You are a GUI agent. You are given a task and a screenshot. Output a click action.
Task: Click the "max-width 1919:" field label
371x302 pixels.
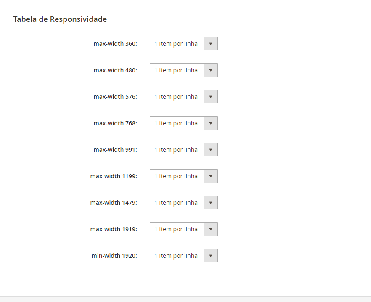(x=114, y=229)
